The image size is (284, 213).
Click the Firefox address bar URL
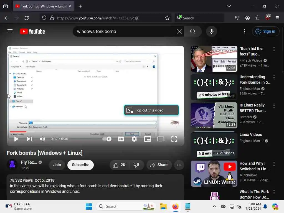coord(98,18)
